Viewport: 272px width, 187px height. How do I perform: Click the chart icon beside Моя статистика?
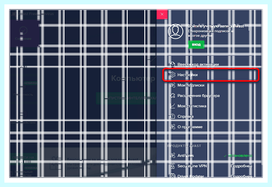tap(172, 106)
